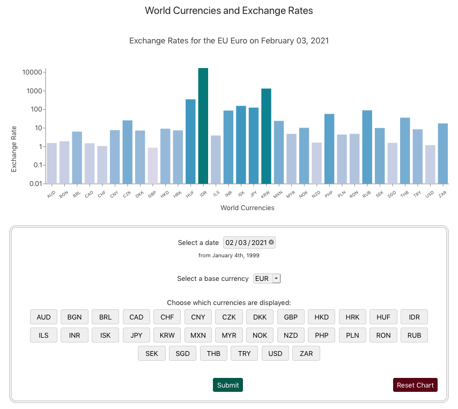Select the NOK currency button
458x409 pixels.
click(x=260, y=335)
